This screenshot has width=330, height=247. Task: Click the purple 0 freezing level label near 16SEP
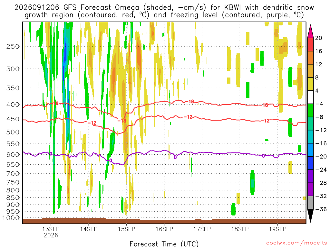pyautogui.click(x=175, y=157)
